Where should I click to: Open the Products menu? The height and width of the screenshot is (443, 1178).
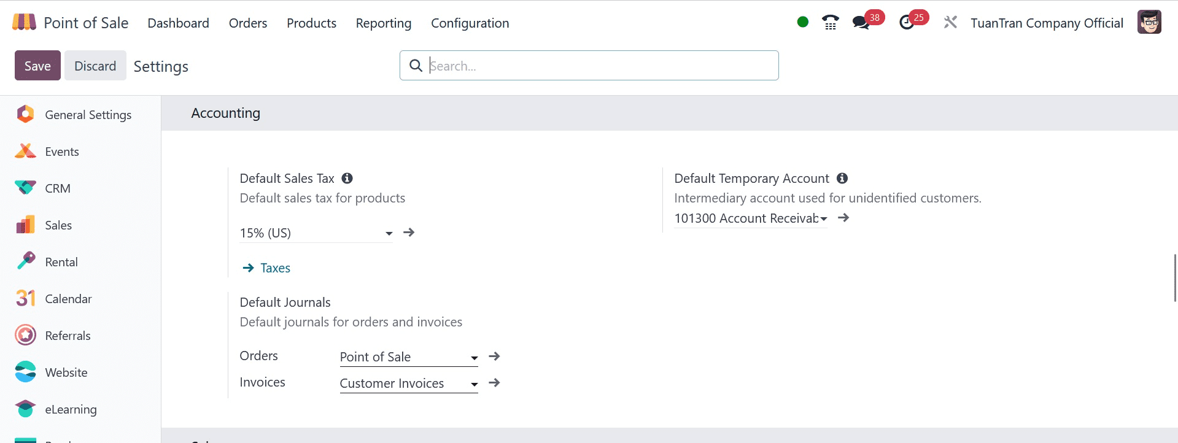[x=311, y=23]
